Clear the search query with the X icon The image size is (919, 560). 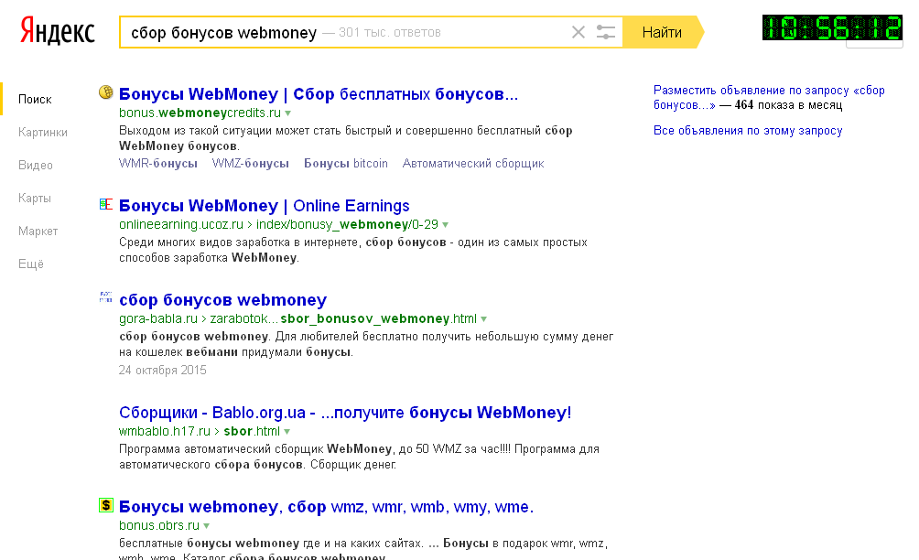578,32
